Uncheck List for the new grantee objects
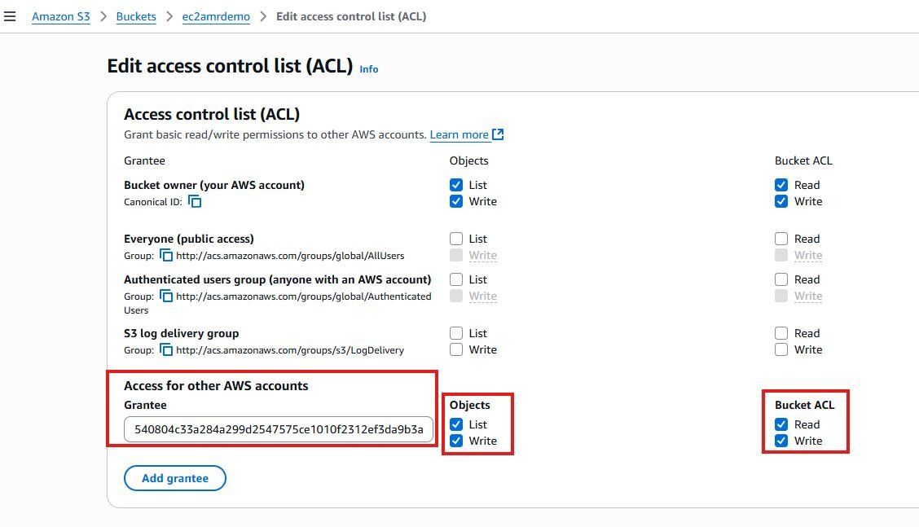Viewport: 919px width, 527px height. [x=456, y=424]
